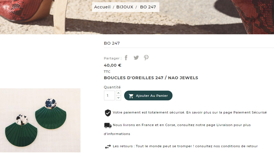Decrease quantity with the down arrow
This screenshot has width=274, height=157.
click(118, 98)
